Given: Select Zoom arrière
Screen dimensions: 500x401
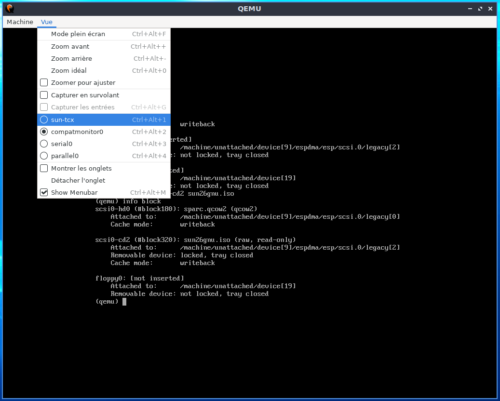Looking at the screenshot, I should coord(104,59).
